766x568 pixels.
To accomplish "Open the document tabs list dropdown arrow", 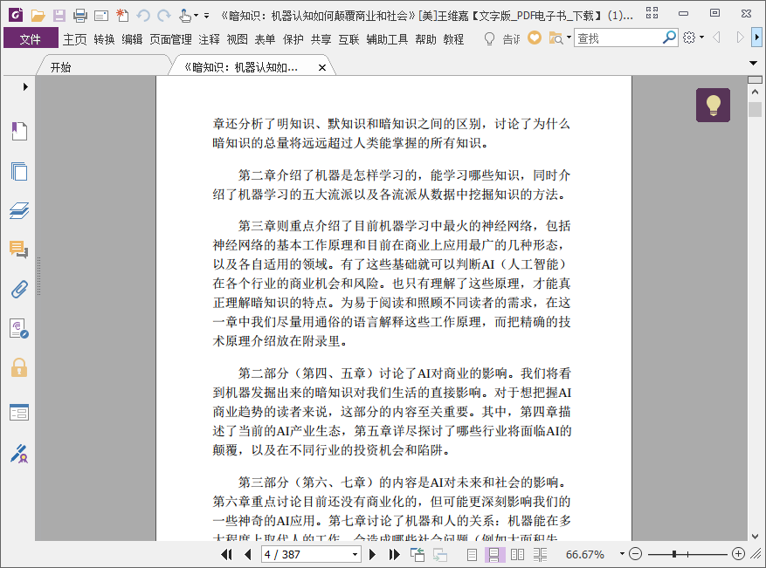I will [753, 63].
